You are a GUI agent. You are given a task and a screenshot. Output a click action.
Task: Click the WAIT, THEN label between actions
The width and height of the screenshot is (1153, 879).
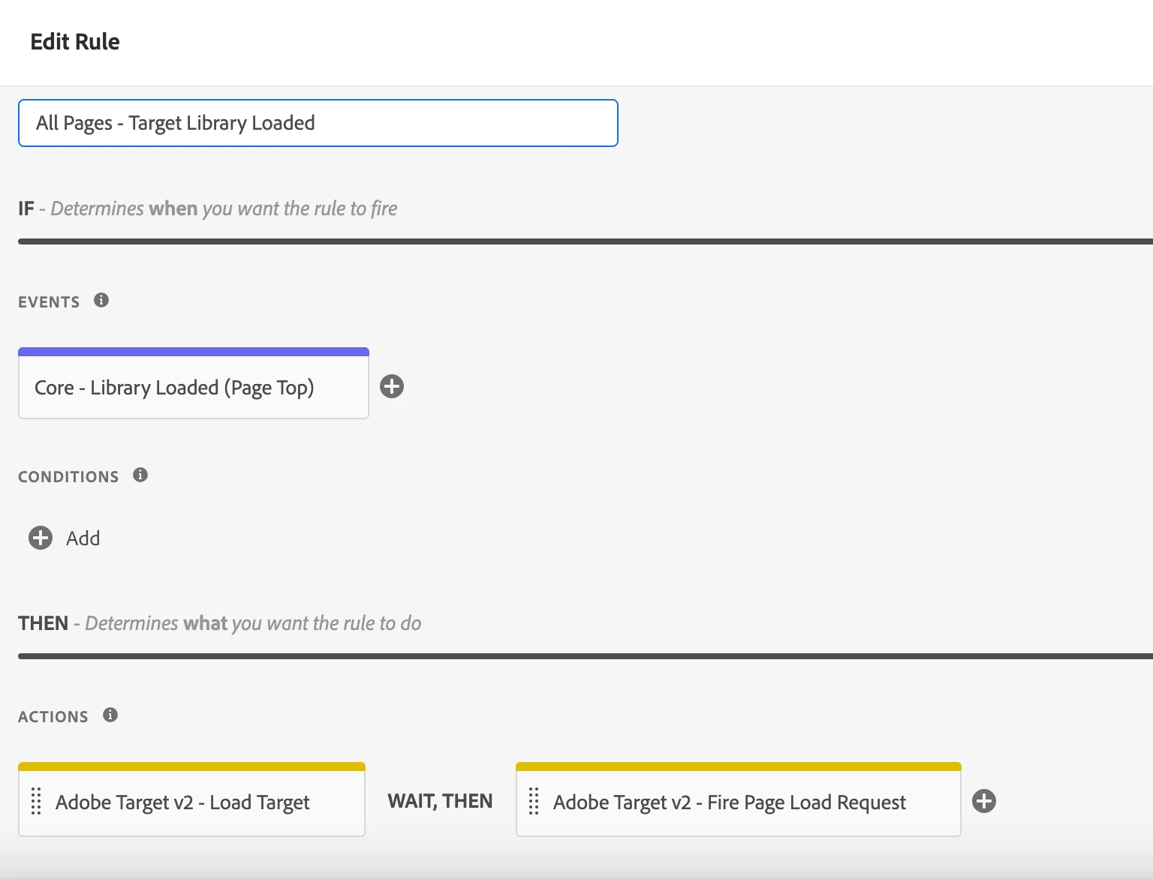[x=440, y=802]
